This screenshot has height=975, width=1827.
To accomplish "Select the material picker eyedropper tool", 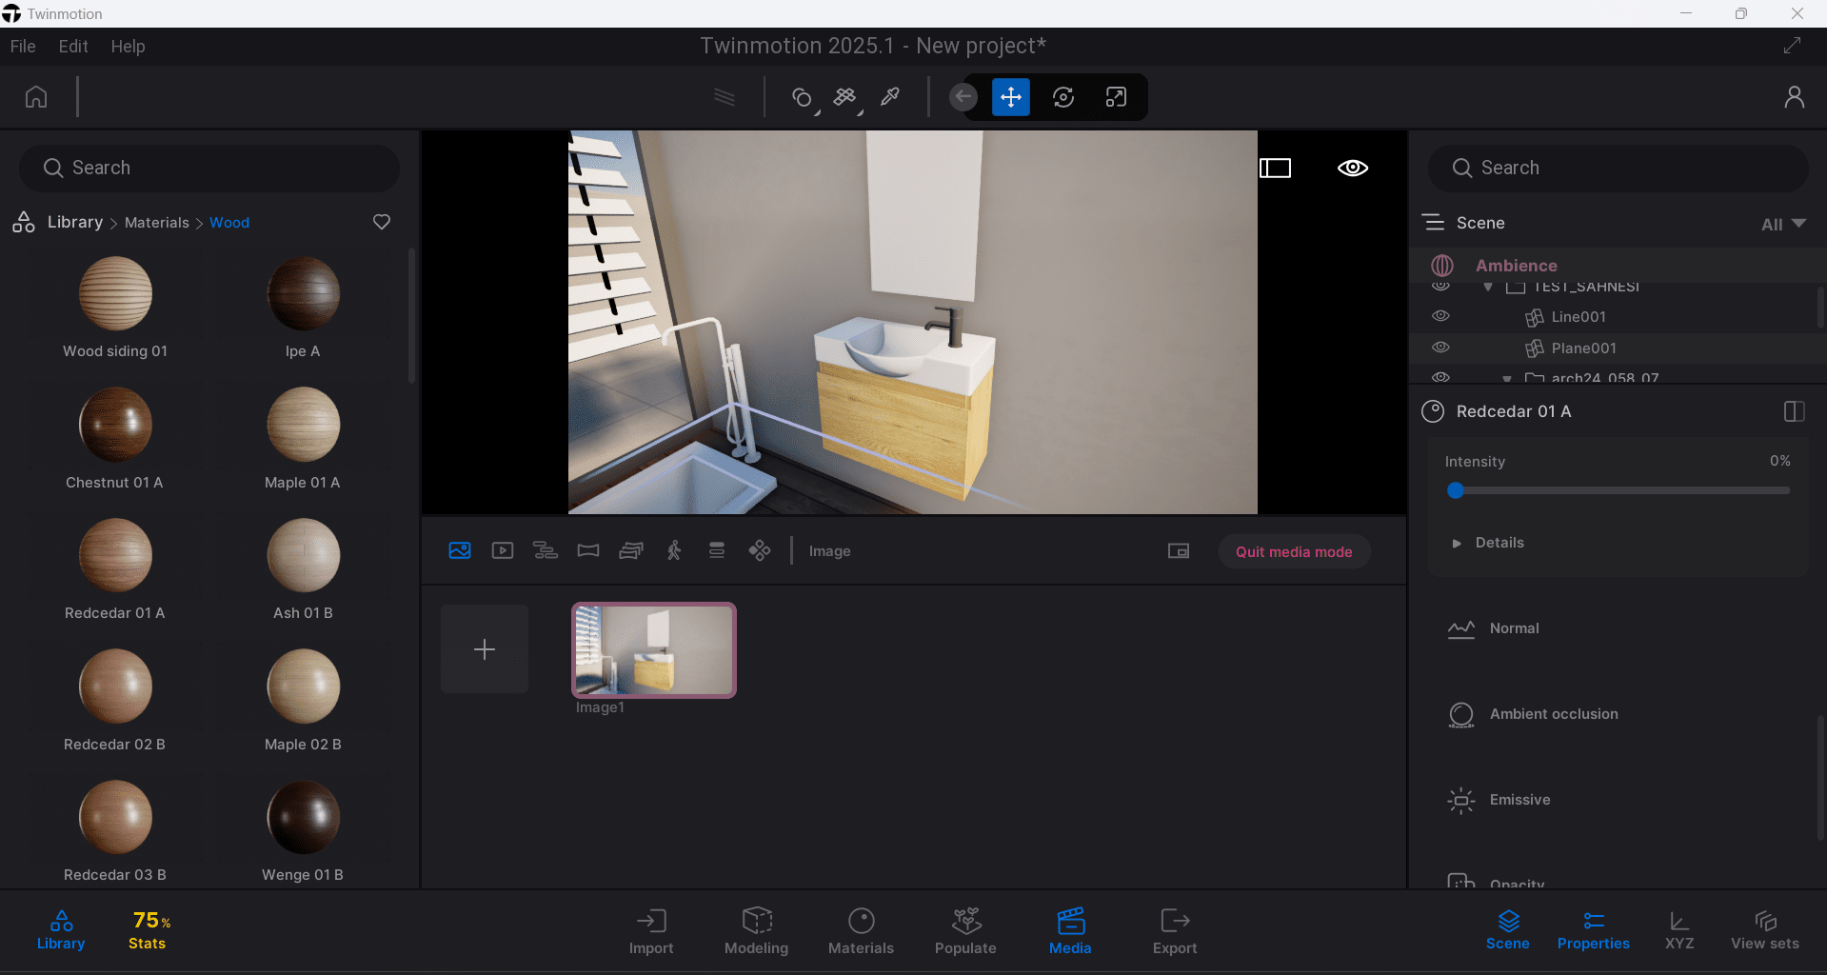I will pos(889,96).
